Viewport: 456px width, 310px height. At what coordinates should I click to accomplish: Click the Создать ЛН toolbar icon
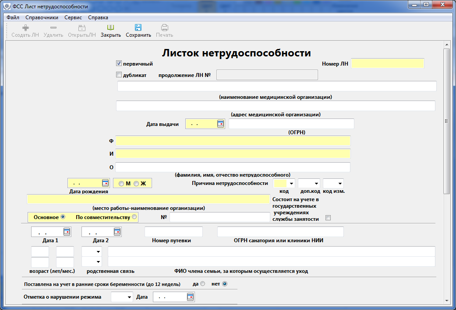pyautogui.click(x=25, y=28)
